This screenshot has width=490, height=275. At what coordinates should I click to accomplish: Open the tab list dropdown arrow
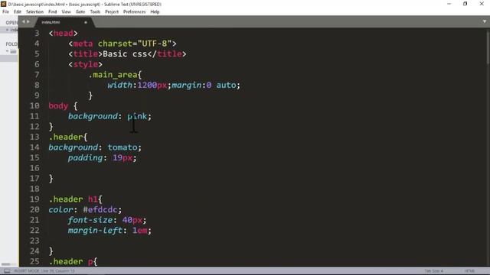[485, 21]
